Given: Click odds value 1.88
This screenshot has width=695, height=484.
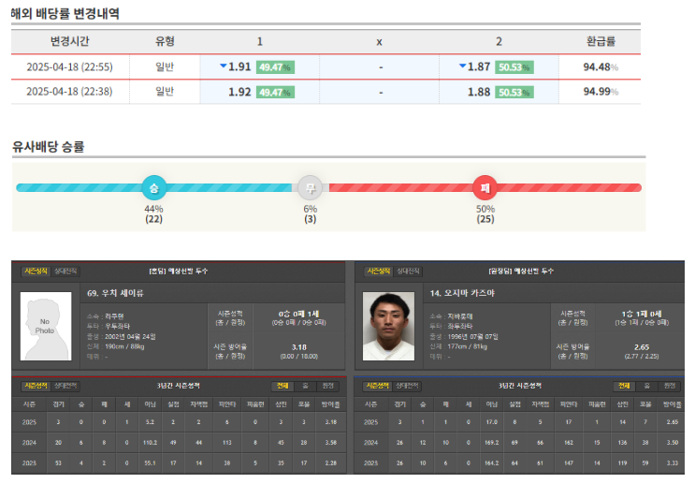Looking at the screenshot, I should click(479, 92).
